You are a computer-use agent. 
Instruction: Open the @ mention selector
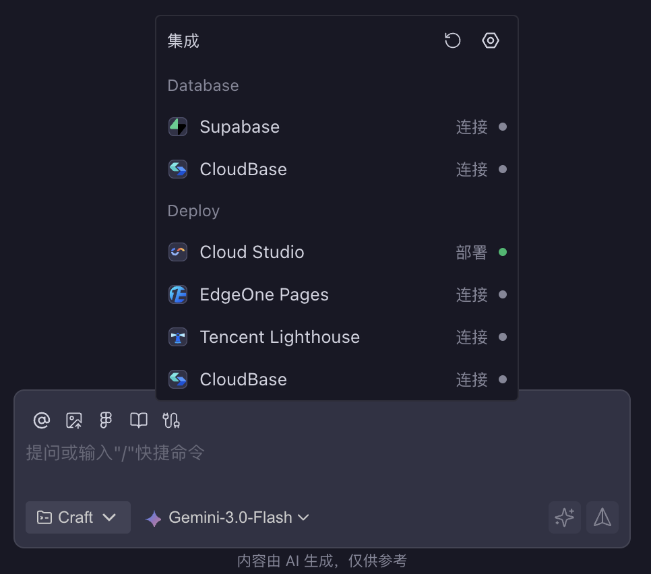pos(41,420)
